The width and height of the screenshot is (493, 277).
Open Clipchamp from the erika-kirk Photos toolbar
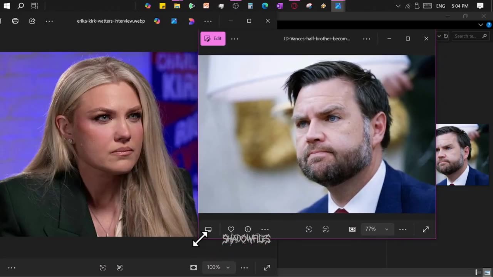tap(191, 21)
